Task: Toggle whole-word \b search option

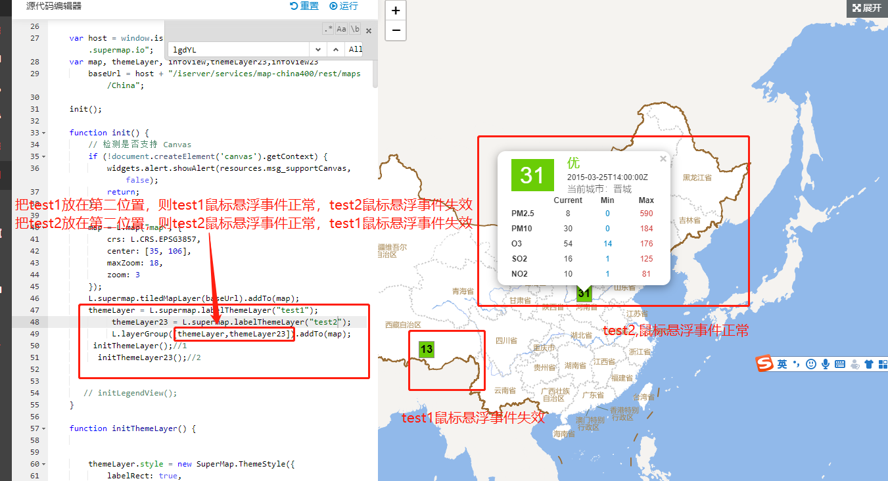Action: (x=355, y=29)
